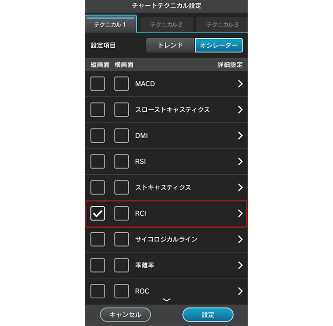
Task: Open ストキャスティクス detail settings chevron
Action: click(240, 187)
